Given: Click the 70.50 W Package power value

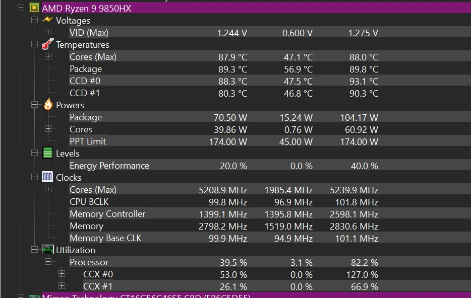Looking at the screenshot, I should coord(230,117).
